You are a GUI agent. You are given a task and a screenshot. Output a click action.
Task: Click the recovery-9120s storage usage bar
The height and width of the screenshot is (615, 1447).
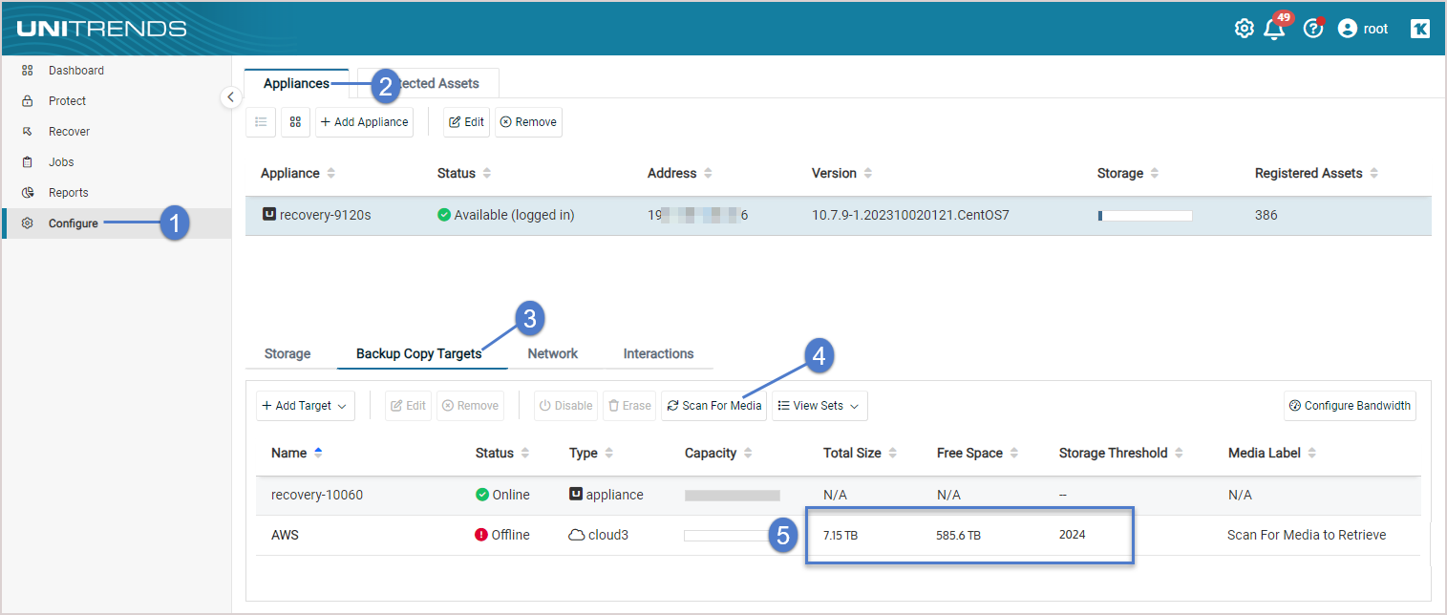coord(1145,216)
